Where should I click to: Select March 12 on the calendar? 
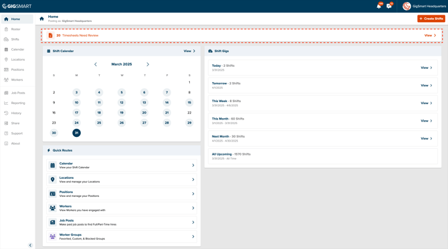click(x=122, y=102)
